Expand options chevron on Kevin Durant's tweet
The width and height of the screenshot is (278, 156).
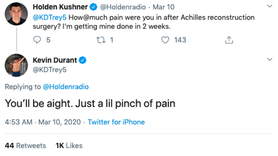point(270,59)
